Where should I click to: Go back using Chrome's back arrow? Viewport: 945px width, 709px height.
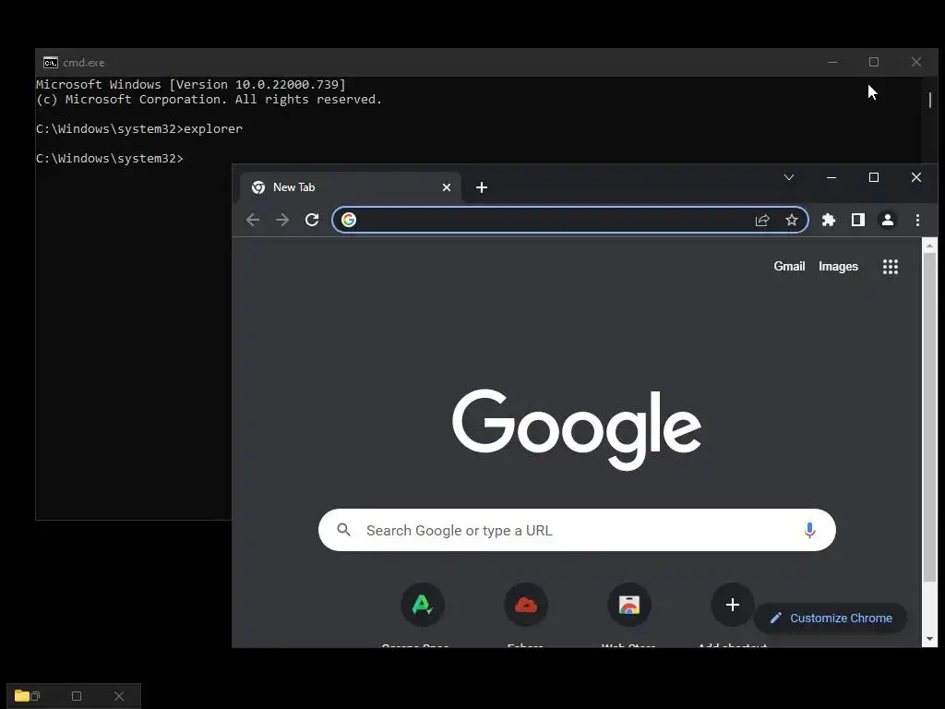point(253,220)
